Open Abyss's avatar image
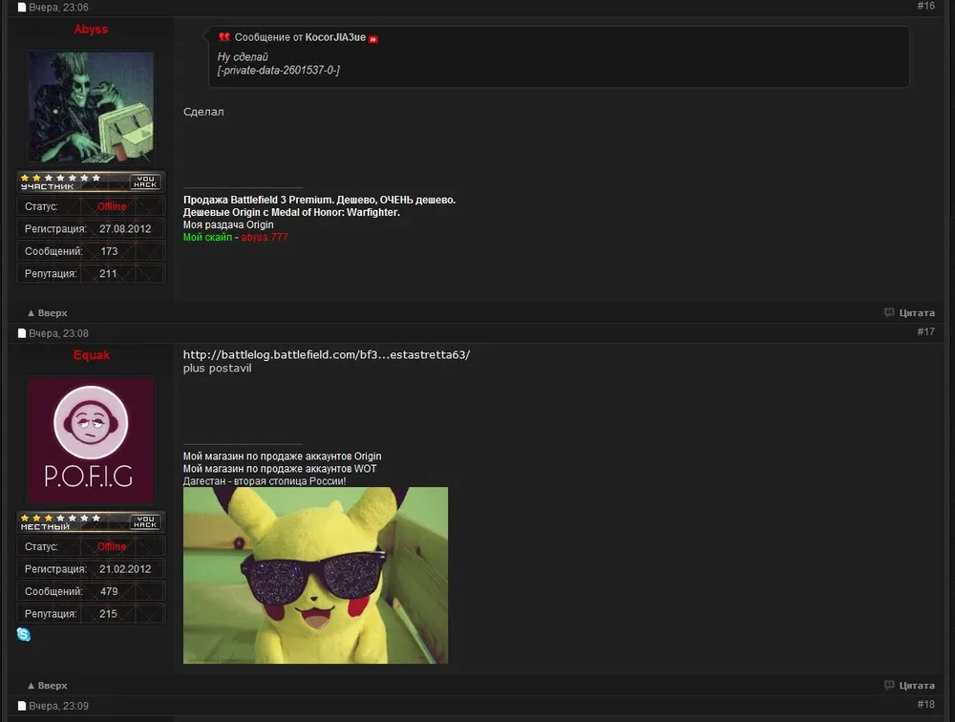This screenshot has width=955, height=722. 91,107
